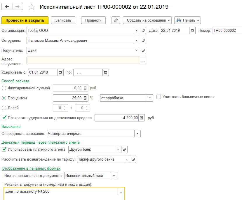
Task: Decrease the share numerator stepper
Action: pyautogui.click(x=65, y=109)
